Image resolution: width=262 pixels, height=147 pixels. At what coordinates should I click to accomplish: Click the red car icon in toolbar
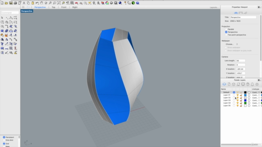pyautogui.click(x=77, y=3)
